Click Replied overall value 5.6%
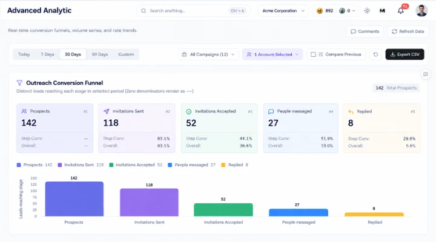The height and width of the screenshot is (242, 436). pyautogui.click(x=411, y=146)
